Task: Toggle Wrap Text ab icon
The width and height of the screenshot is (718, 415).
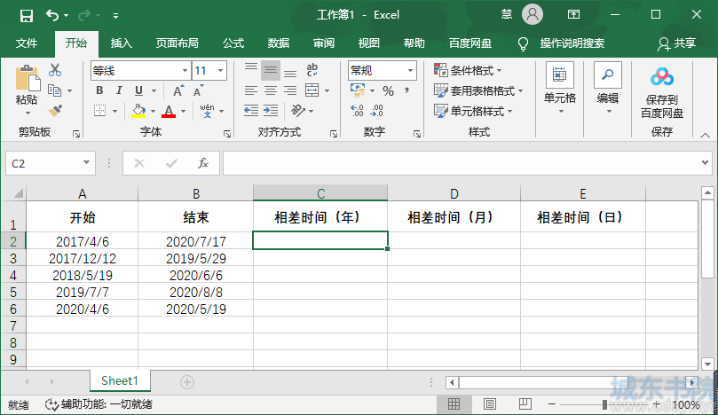Action: tap(312, 70)
